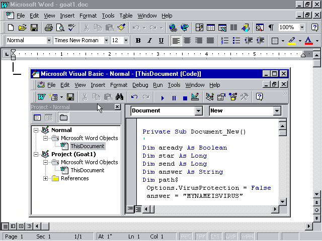Run the macro with the Run Sub play button
The width and height of the screenshot is (322, 241).
(163, 98)
